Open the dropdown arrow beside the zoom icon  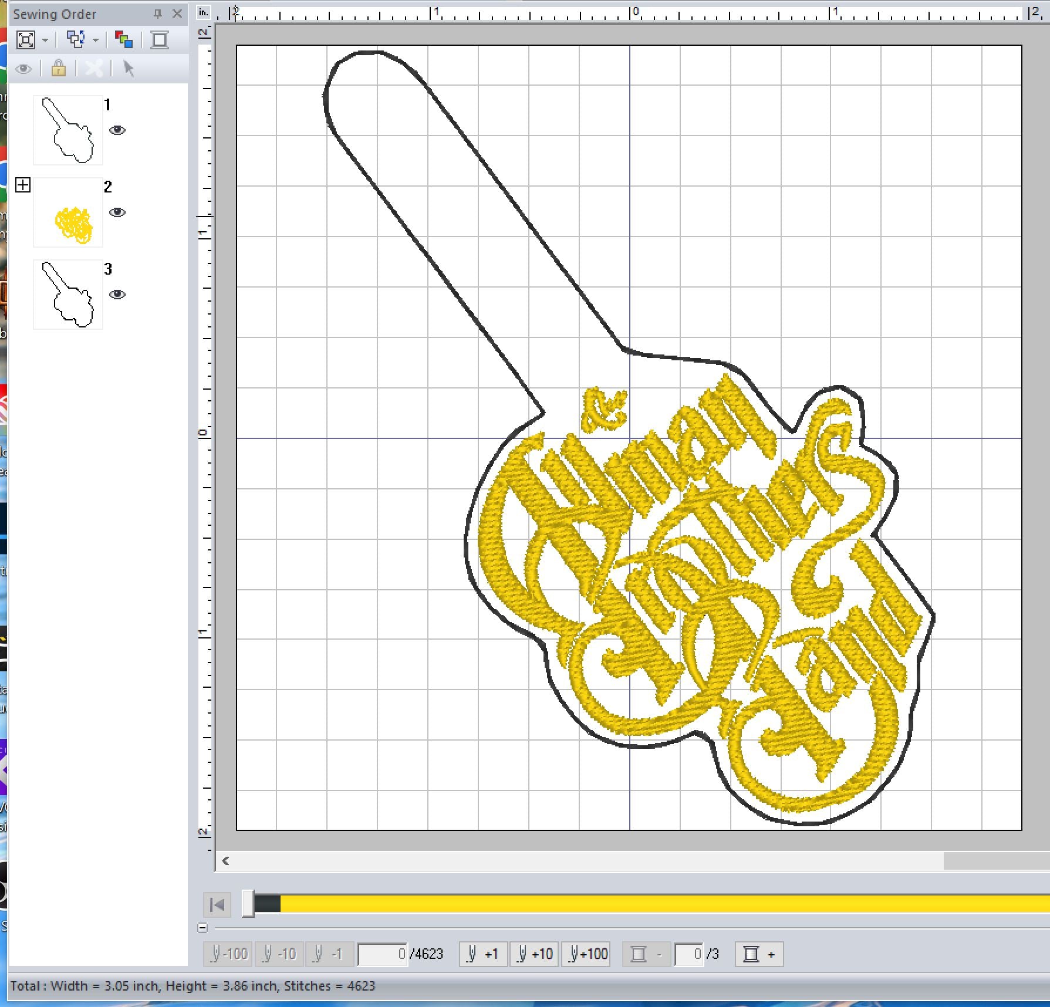(x=45, y=40)
